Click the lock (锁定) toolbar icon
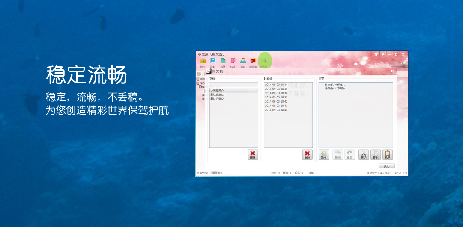This screenshot has width=463, height=227. pos(203,61)
